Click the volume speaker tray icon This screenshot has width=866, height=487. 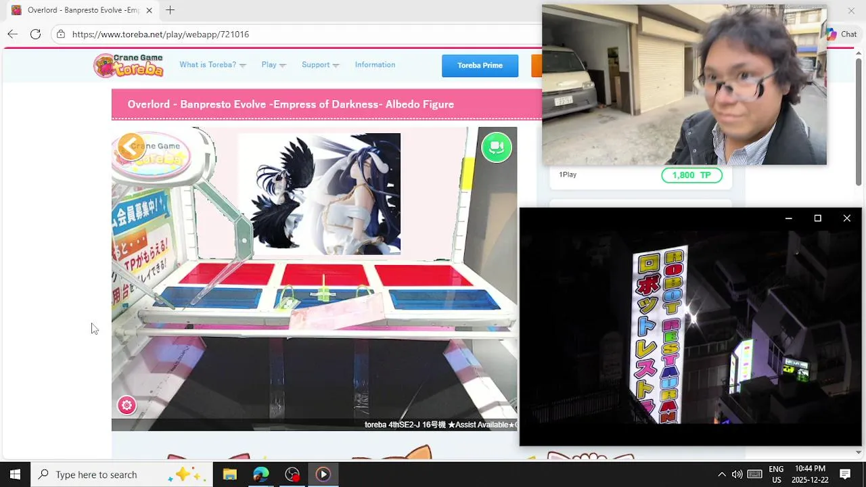tap(737, 474)
